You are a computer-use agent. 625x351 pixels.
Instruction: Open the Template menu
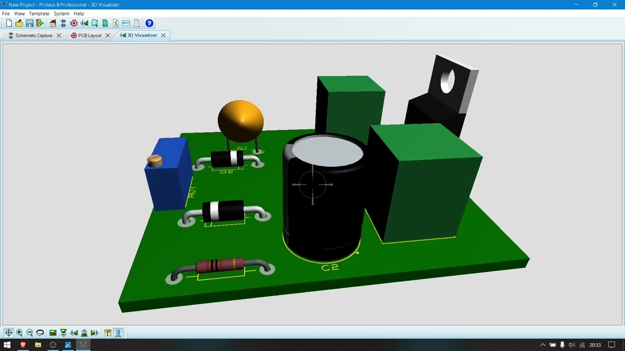click(x=39, y=14)
